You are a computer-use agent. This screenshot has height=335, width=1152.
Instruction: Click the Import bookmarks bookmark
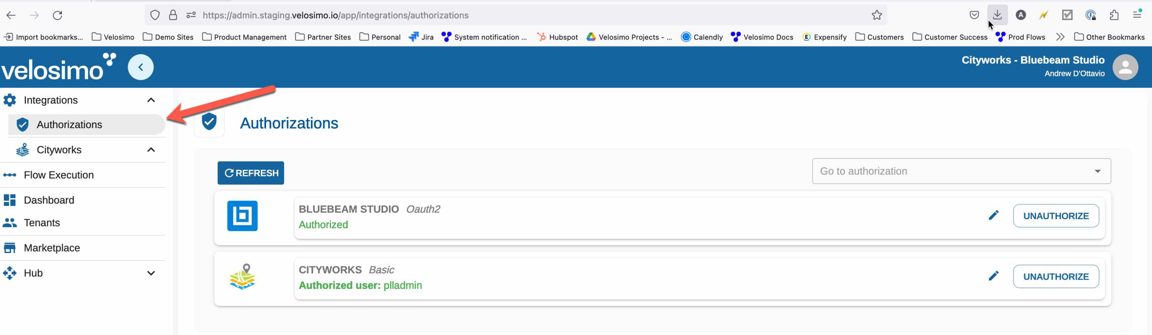[44, 37]
